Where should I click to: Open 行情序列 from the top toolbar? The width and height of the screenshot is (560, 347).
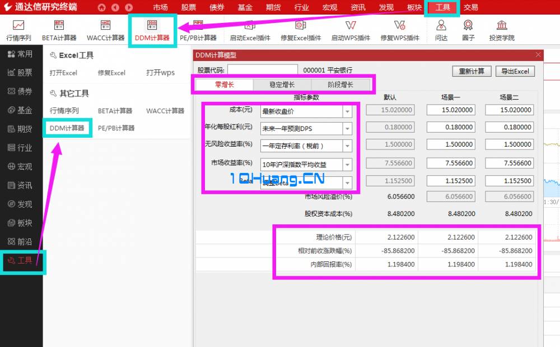[x=18, y=31]
